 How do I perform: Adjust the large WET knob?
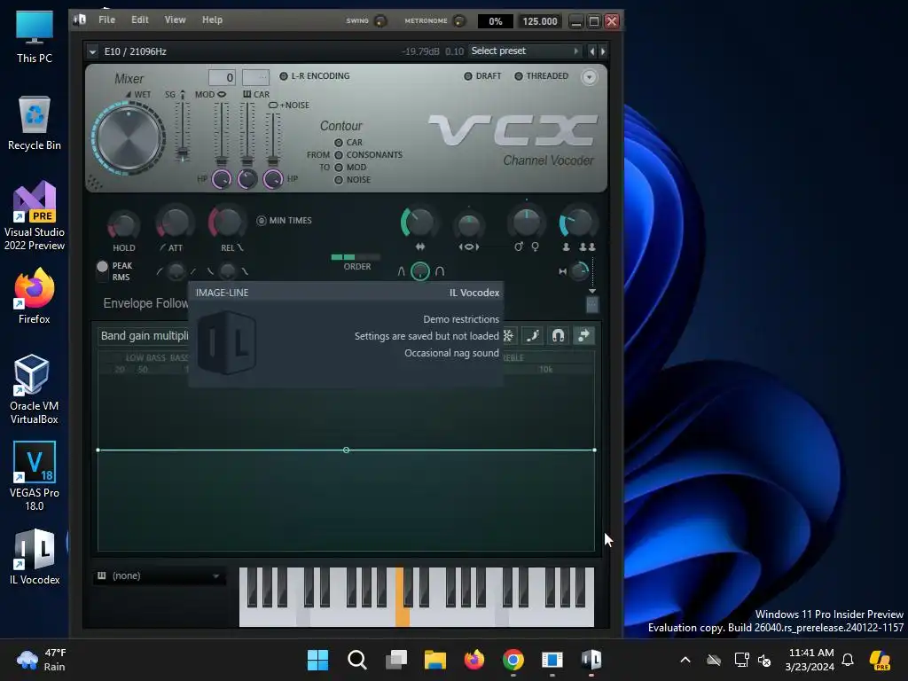pos(129,137)
